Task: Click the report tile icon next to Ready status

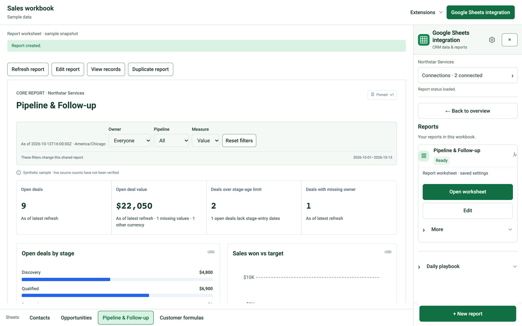Action: tap(424, 156)
